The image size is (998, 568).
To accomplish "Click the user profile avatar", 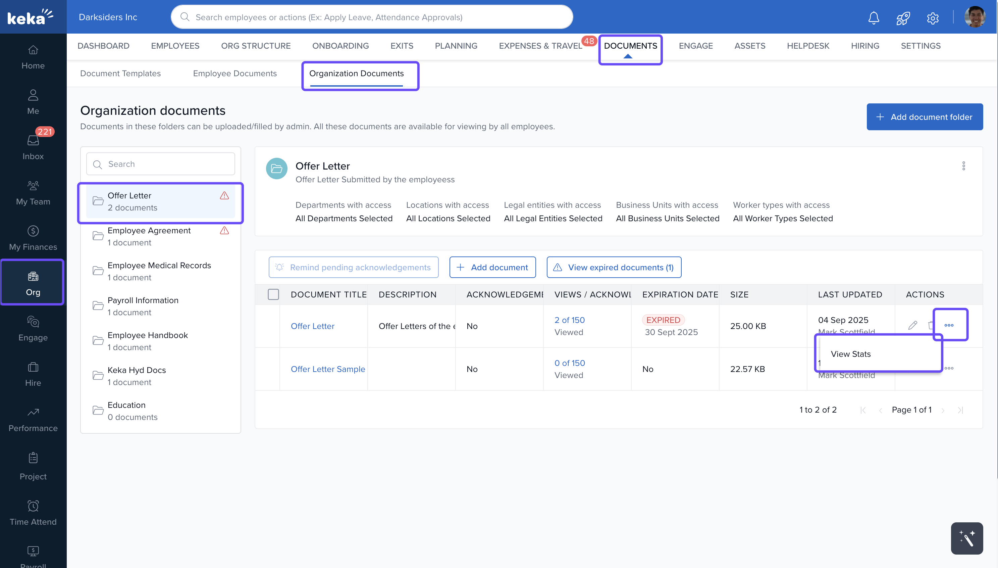I will tap(975, 17).
